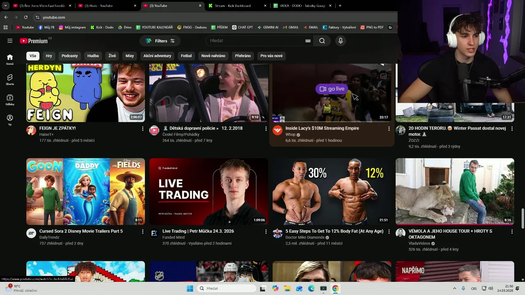The width and height of the screenshot is (525, 295).
Task: Go back in the browser
Action: click(6, 17)
